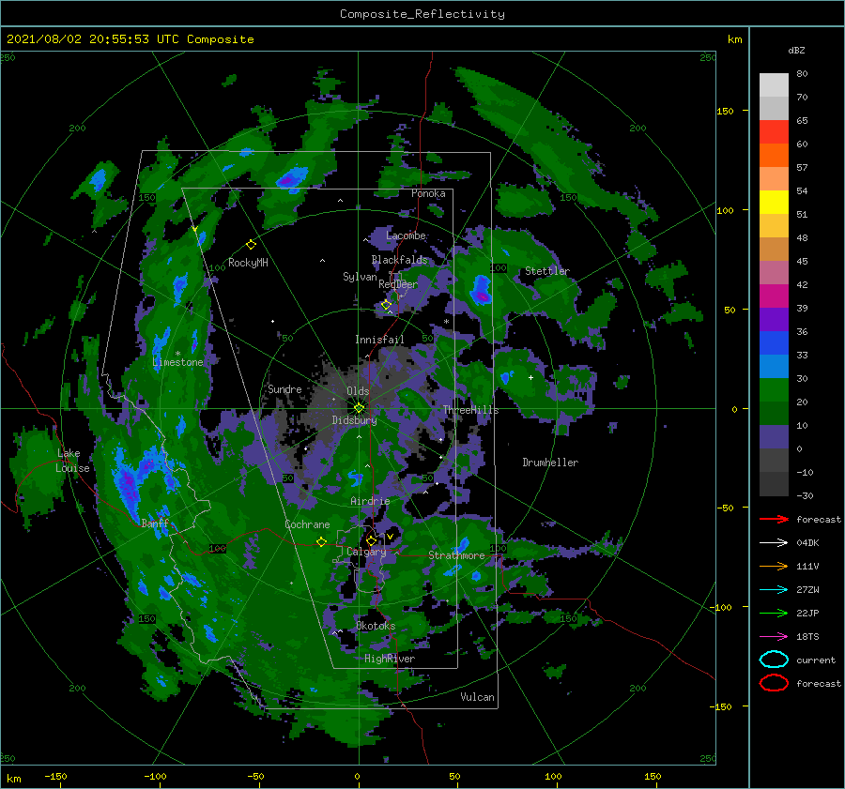Click the orange 111V arrow in the legend
The height and width of the screenshot is (789, 845).
774,566
